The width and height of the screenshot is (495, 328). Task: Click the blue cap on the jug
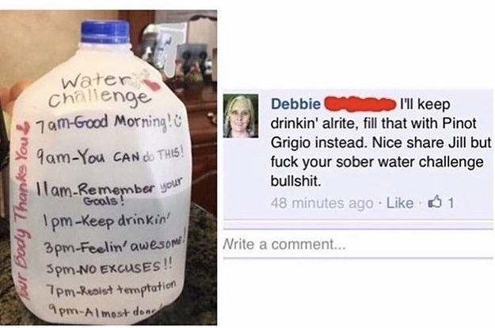pyautogui.click(x=105, y=32)
